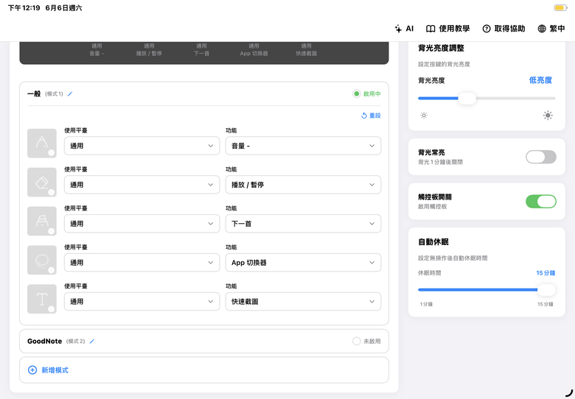
Task: Click the preview bar 音量 - key label
Action: pyautogui.click(x=97, y=54)
